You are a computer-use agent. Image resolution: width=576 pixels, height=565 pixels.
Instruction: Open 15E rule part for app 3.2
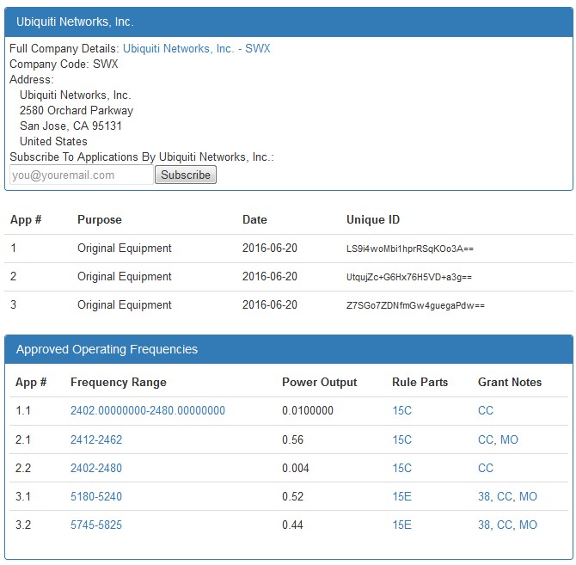(401, 525)
